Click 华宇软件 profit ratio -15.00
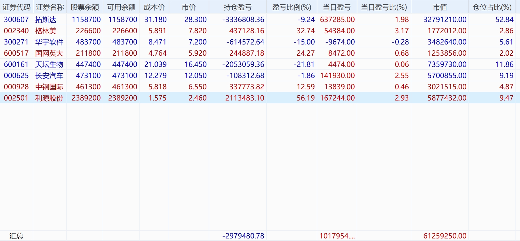The width and height of the screenshot is (520, 241). click(x=304, y=42)
